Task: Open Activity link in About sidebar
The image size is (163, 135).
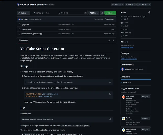Action: (x=125, y=26)
